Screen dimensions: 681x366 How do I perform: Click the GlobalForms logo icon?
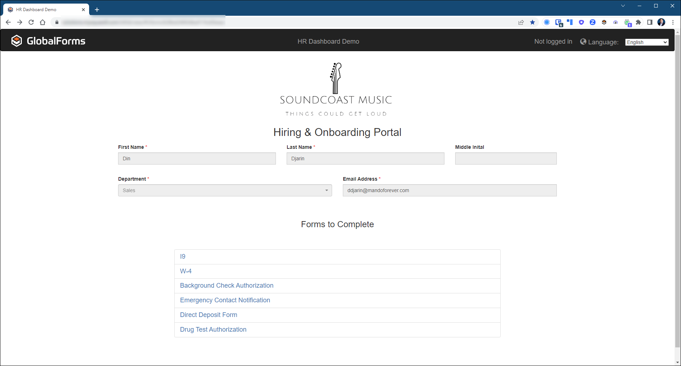[16, 41]
